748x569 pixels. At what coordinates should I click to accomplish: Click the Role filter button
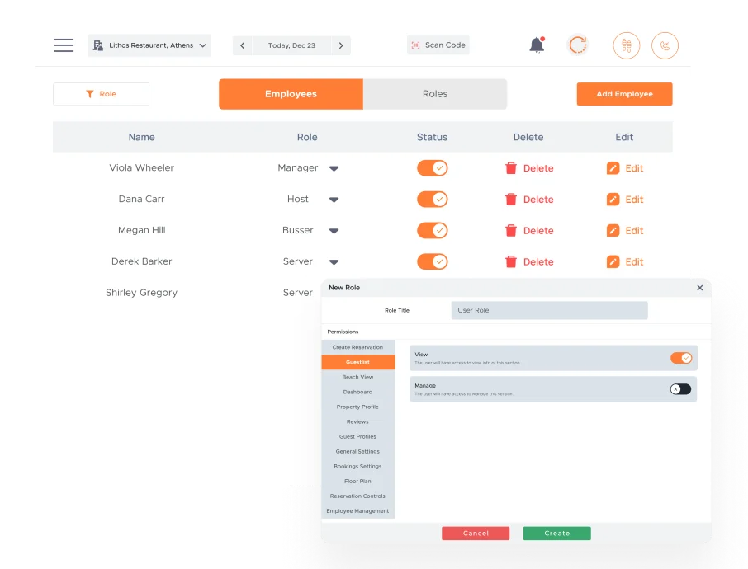tap(101, 94)
